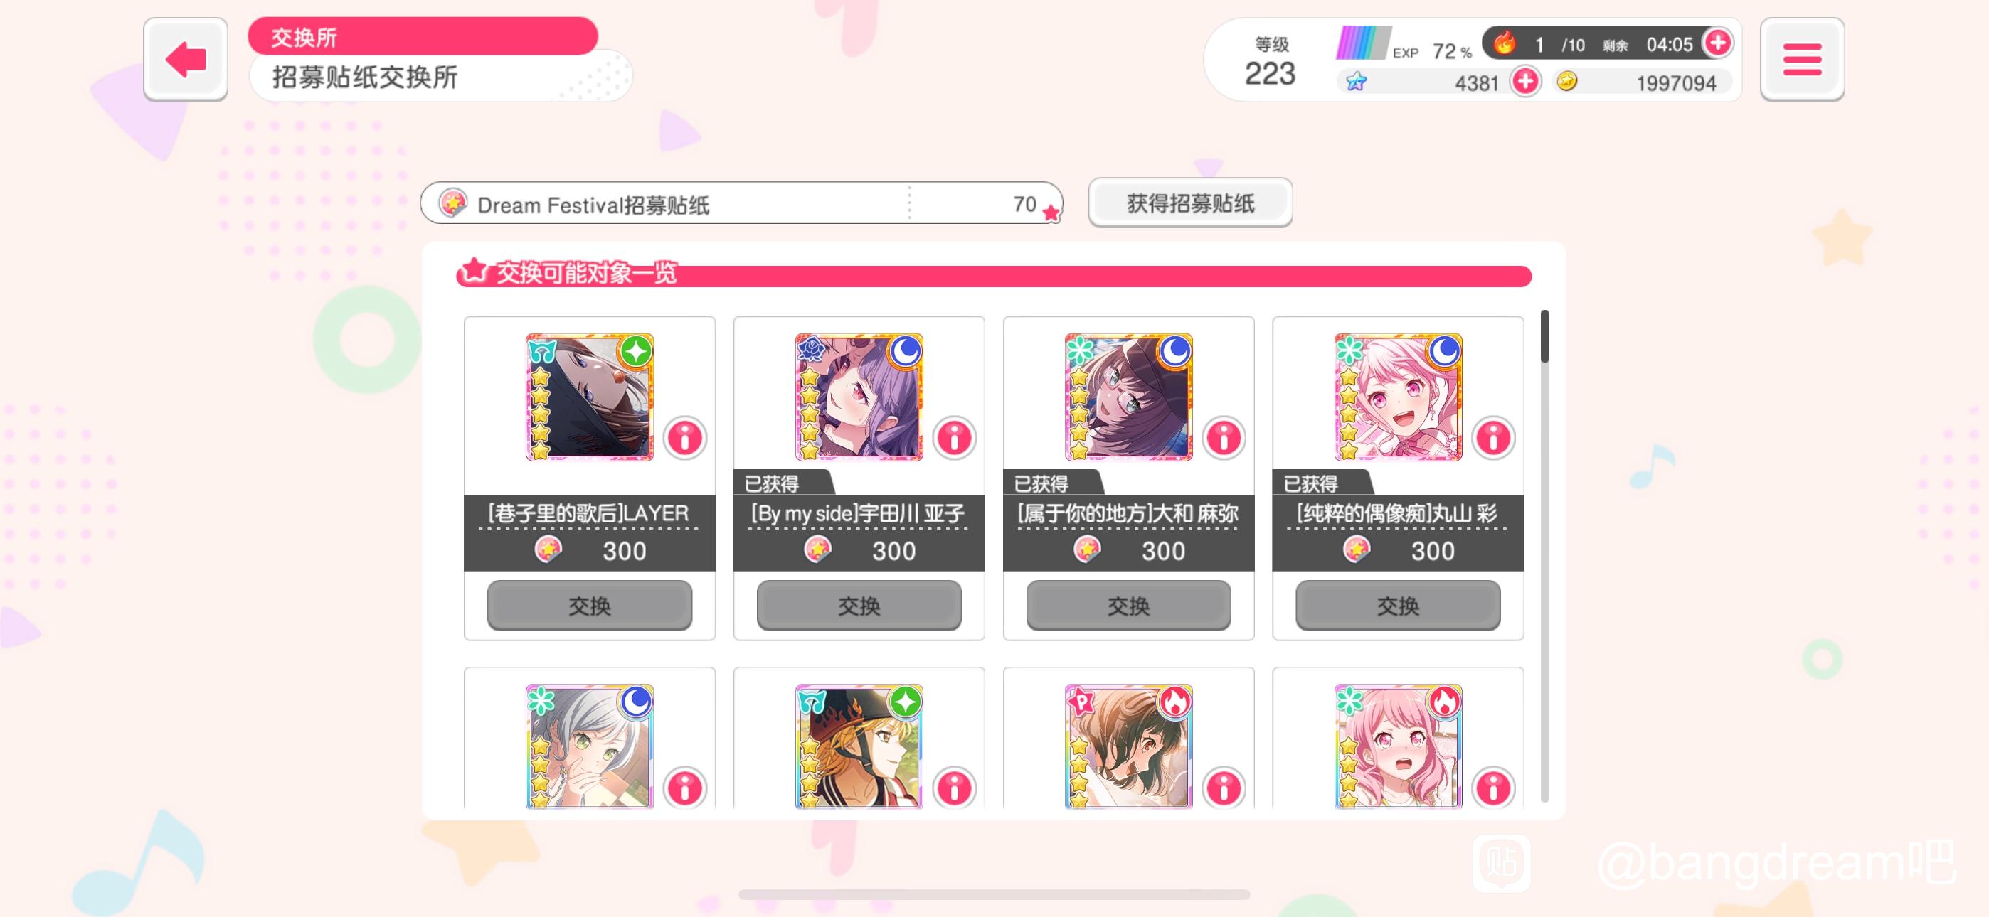Viewport: 1989px width, 917px height.
Task: Open info for the helmet-character card in the second row
Action: coord(955,788)
